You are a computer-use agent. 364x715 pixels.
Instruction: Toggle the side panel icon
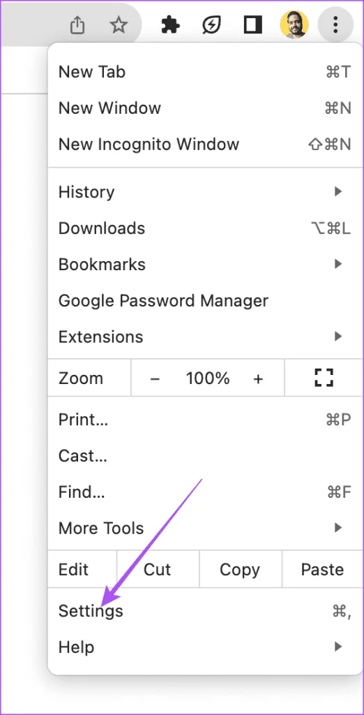click(253, 25)
